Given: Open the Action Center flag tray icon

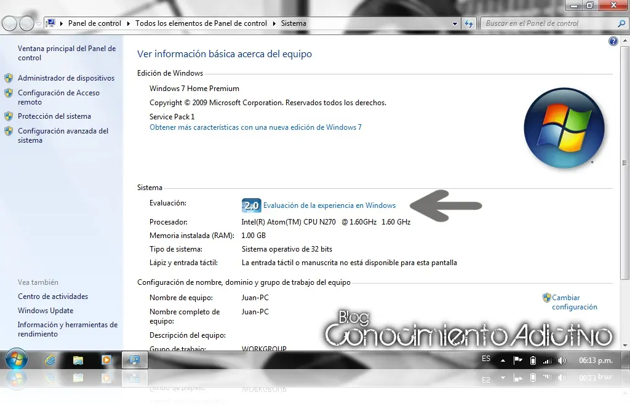Looking at the screenshot, I should pyautogui.click(x=517, y=360).
